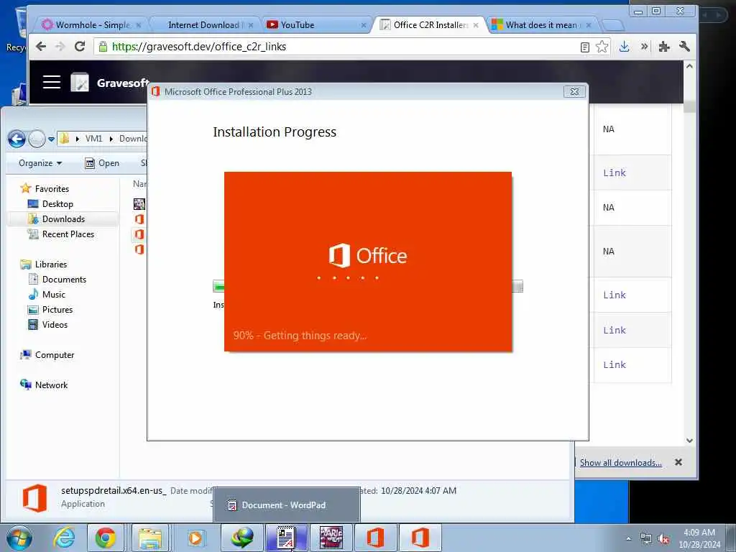Open Explorer recent locations dropdown arrow
The height and width of the screenshot is (552, 736).
coord(51,139)
